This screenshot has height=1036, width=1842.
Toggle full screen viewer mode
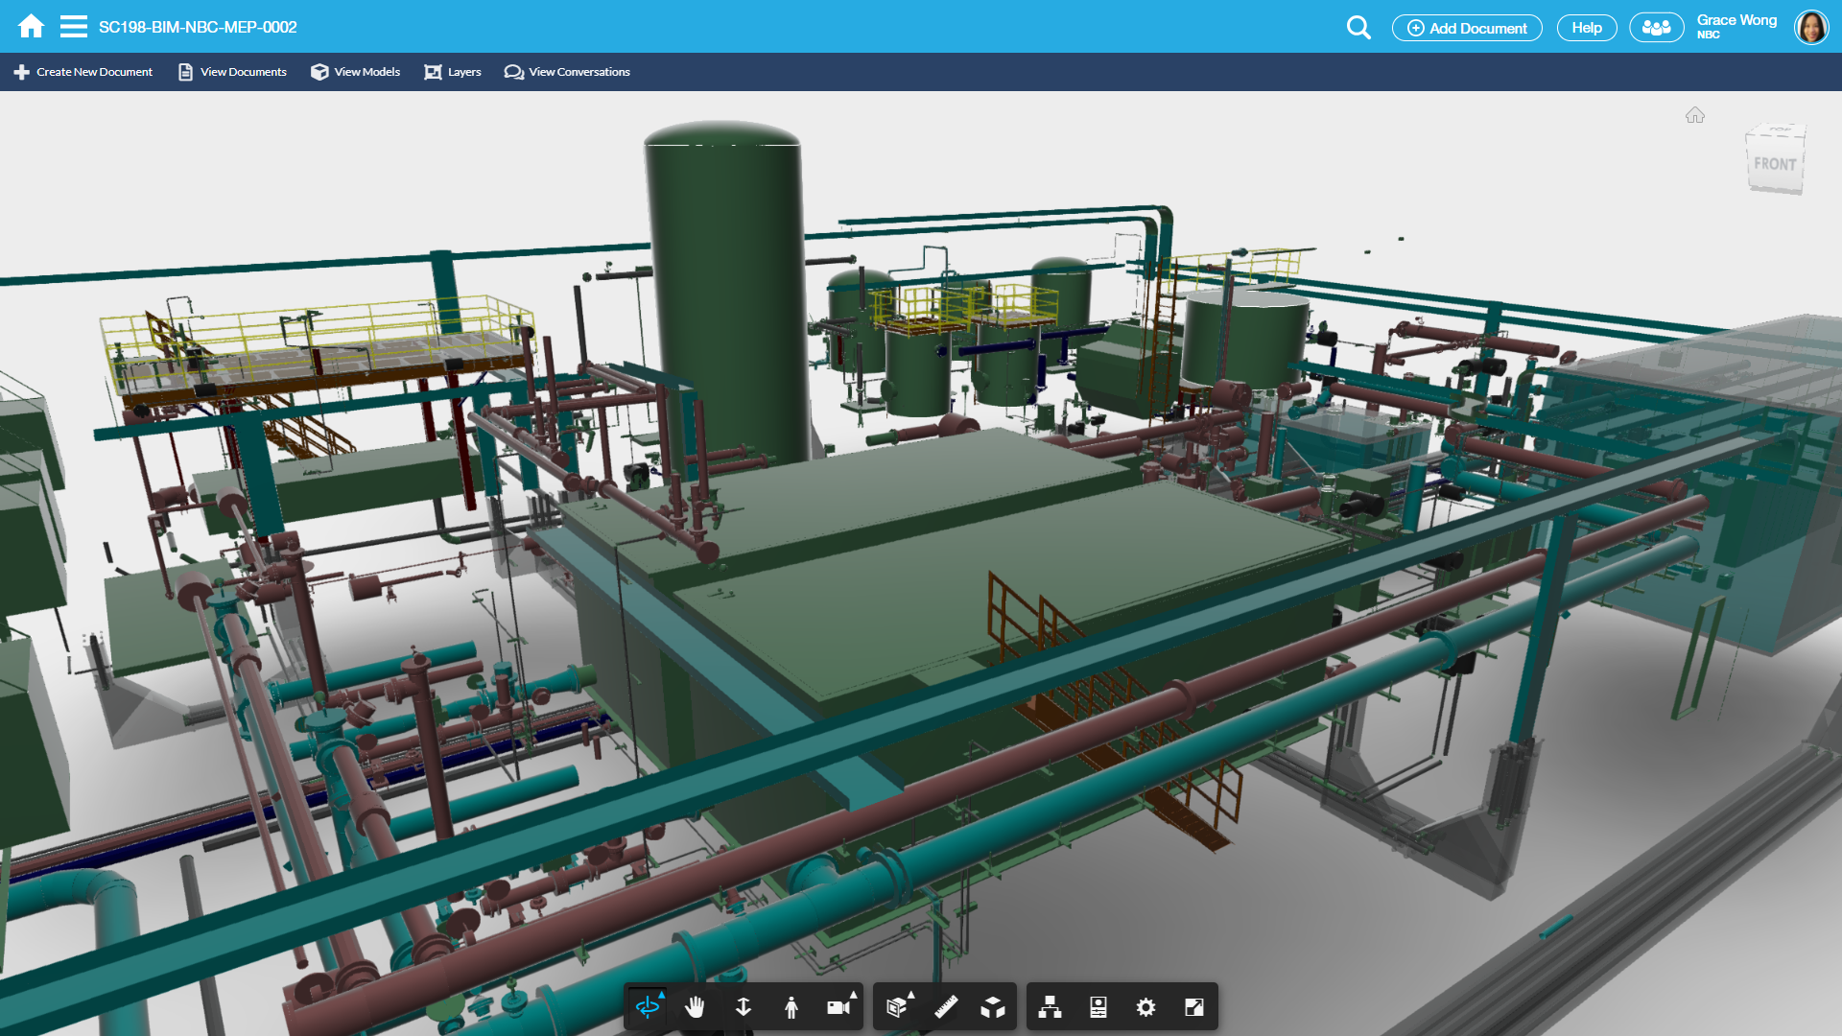[1194, 1007]
